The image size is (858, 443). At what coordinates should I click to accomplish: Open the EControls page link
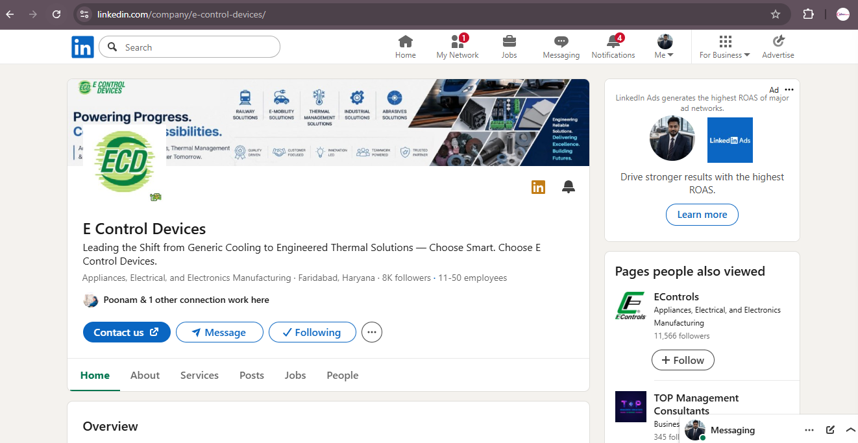pyautogui.click(x=676, y=297)
